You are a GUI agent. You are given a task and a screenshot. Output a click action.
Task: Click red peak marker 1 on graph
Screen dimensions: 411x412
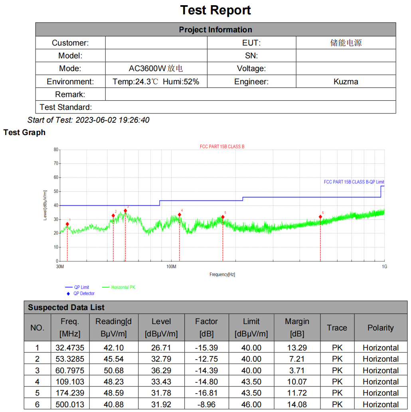click(67, 224)
